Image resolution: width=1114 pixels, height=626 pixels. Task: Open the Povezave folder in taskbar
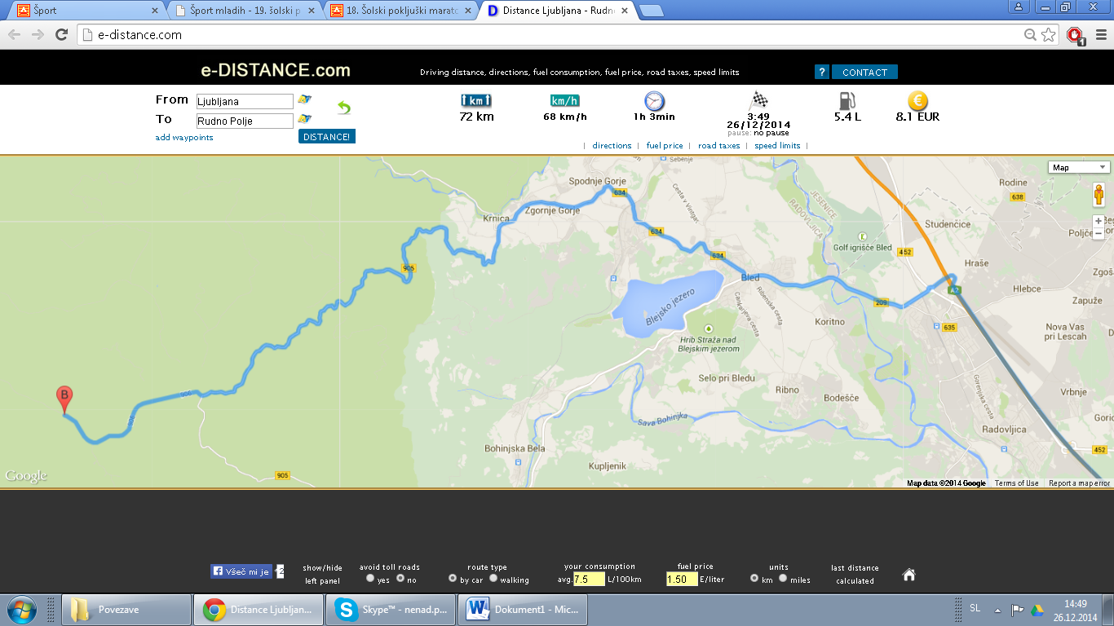tap(126, 609)
